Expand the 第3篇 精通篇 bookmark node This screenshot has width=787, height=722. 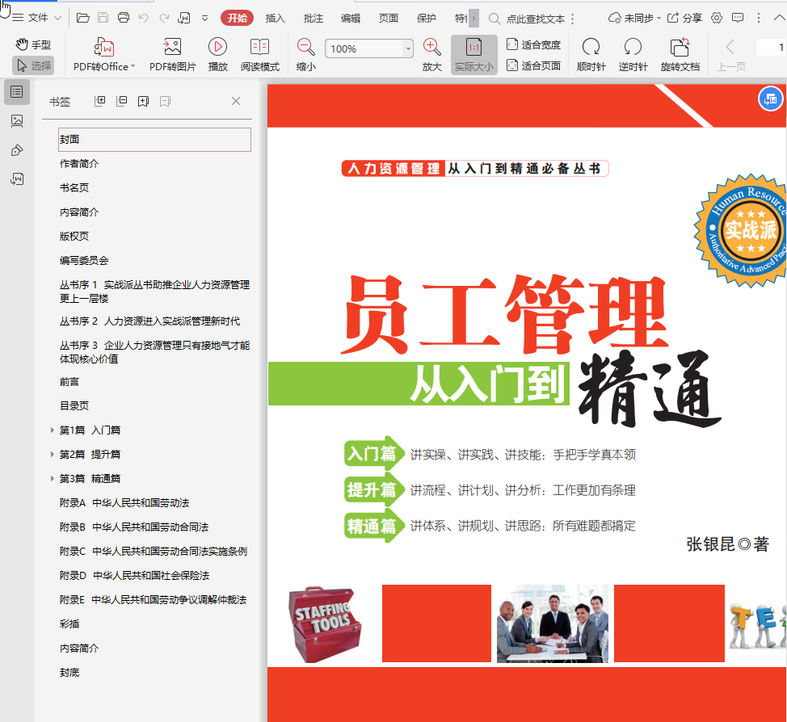point(53,479)
